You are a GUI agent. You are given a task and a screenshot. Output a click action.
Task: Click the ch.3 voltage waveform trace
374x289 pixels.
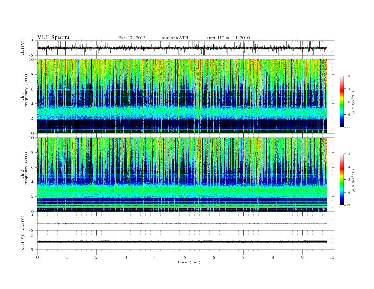point(182,223)
